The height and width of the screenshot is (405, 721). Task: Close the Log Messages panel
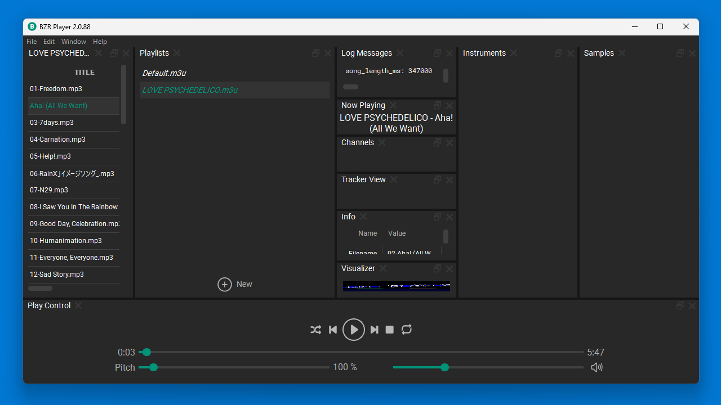point(449,53)
